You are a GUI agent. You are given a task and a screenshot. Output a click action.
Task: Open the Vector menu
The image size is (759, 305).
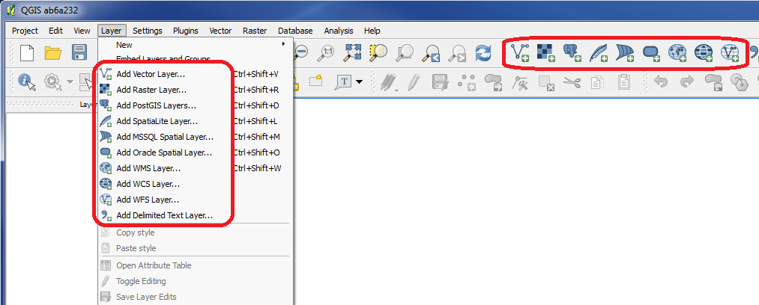point(220,31)
